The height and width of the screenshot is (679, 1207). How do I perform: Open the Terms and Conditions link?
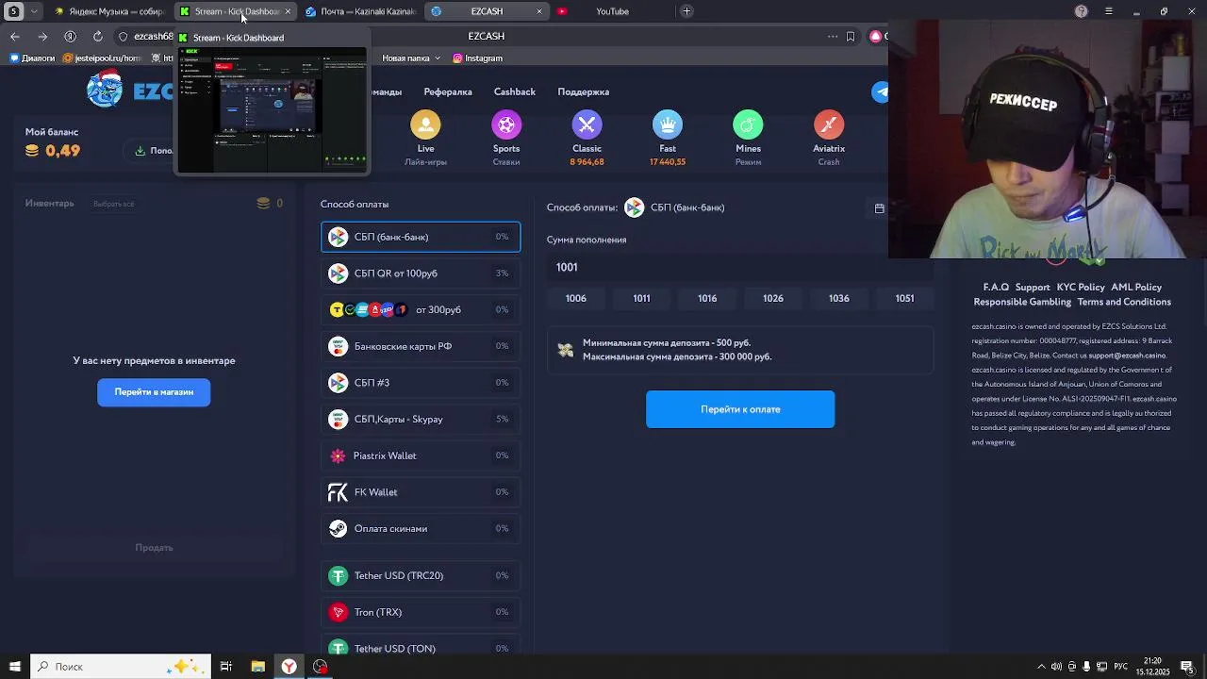[1124, 302]
